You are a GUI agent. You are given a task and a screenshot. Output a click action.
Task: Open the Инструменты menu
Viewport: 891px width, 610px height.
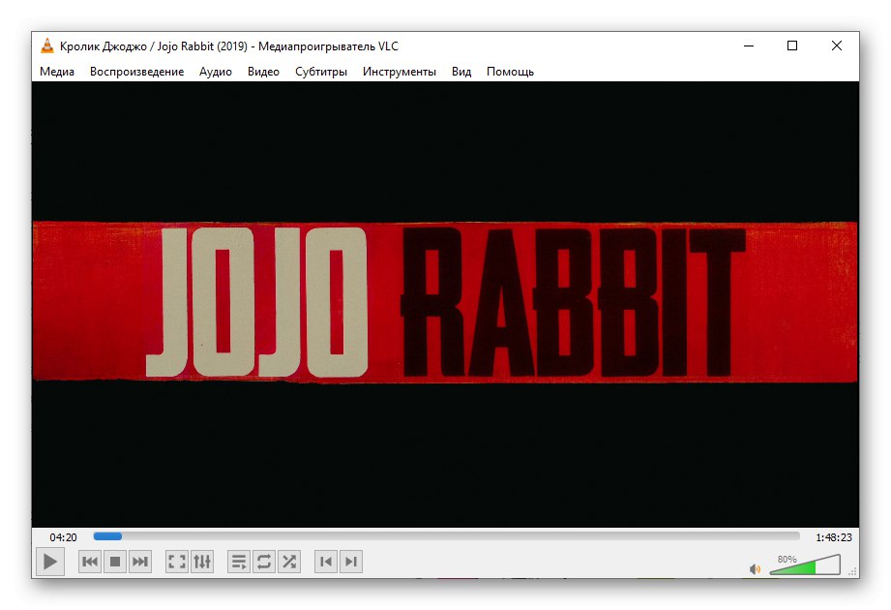400,72
